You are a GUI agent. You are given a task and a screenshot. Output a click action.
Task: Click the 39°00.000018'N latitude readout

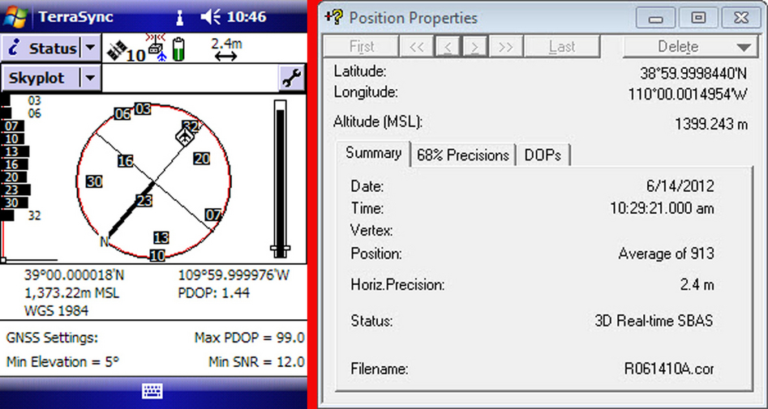[75, 275]
